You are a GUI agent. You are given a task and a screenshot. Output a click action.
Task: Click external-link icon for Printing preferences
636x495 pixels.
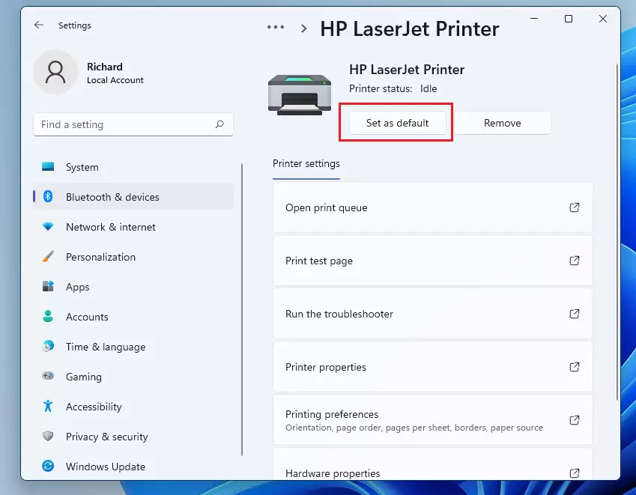coord(575,420)
